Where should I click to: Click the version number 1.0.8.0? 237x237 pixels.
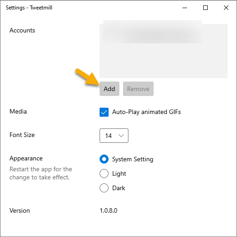109,210
